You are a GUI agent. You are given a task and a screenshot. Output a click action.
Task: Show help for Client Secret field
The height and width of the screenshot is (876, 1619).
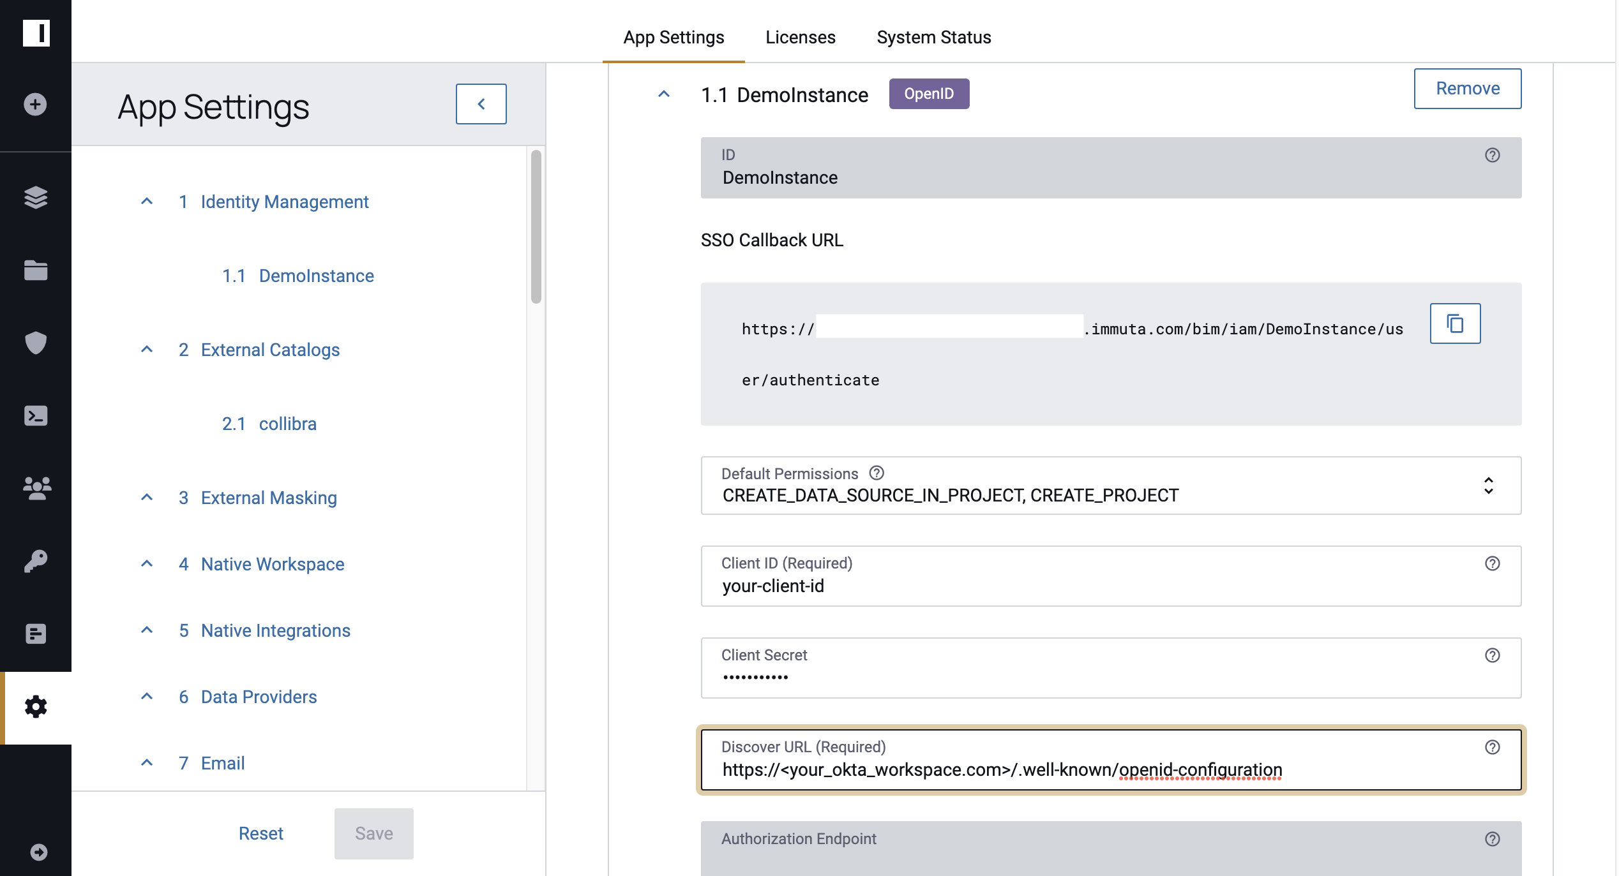(x=1492, y=655)
